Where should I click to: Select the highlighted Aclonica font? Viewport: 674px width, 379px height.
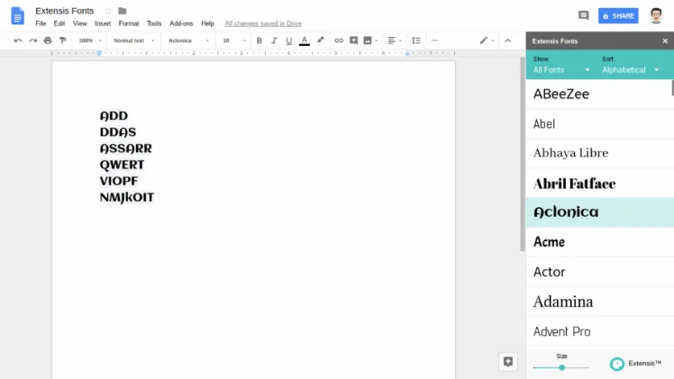599,212
